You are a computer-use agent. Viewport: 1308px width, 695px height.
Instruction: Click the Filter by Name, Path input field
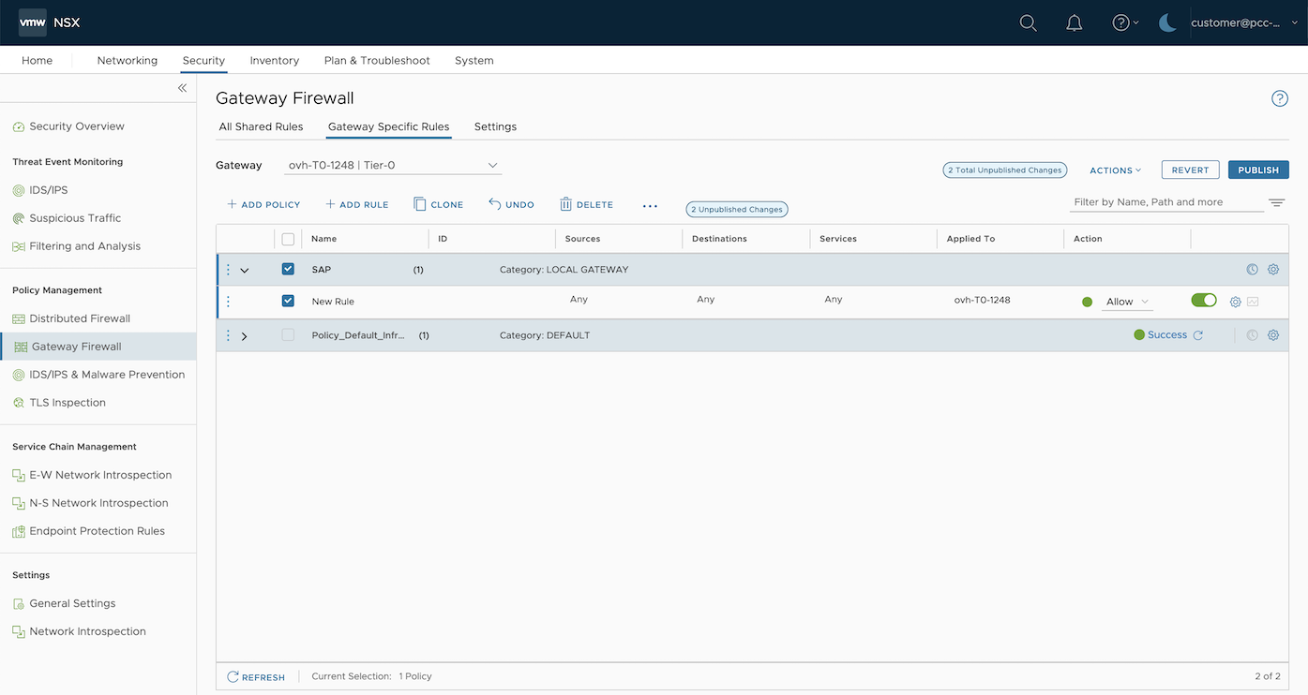tap(1163, 201)
